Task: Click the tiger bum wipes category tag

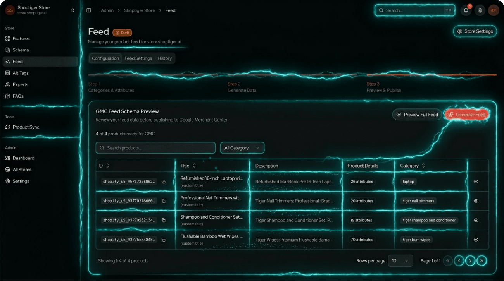Action: 416,240
